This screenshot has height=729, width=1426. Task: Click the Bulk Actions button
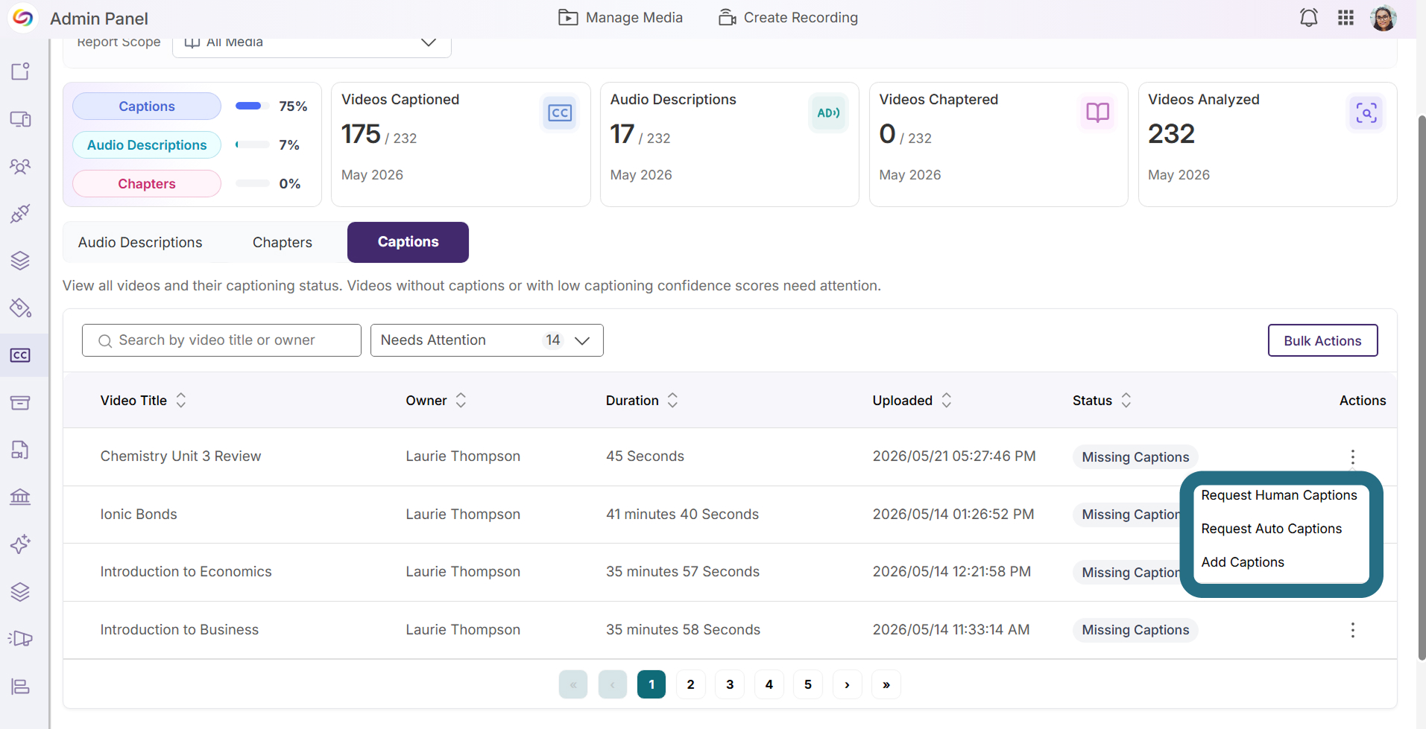click(1322, 340)
